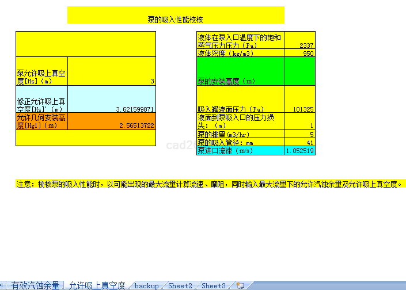Select the pump flow rate value 5 cell
Screen dimensions: 406x290
tap(299, 134)
